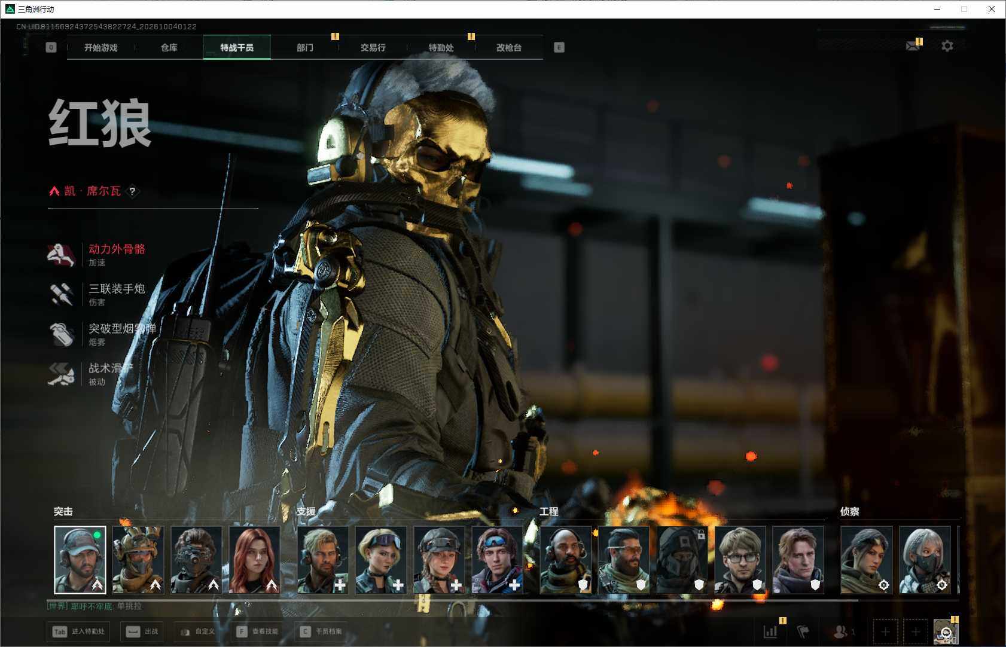Click the question mark beside 凯·席尔瓦
The height and width of the screenshot is (647, 1006).
[x=132, y=191]
